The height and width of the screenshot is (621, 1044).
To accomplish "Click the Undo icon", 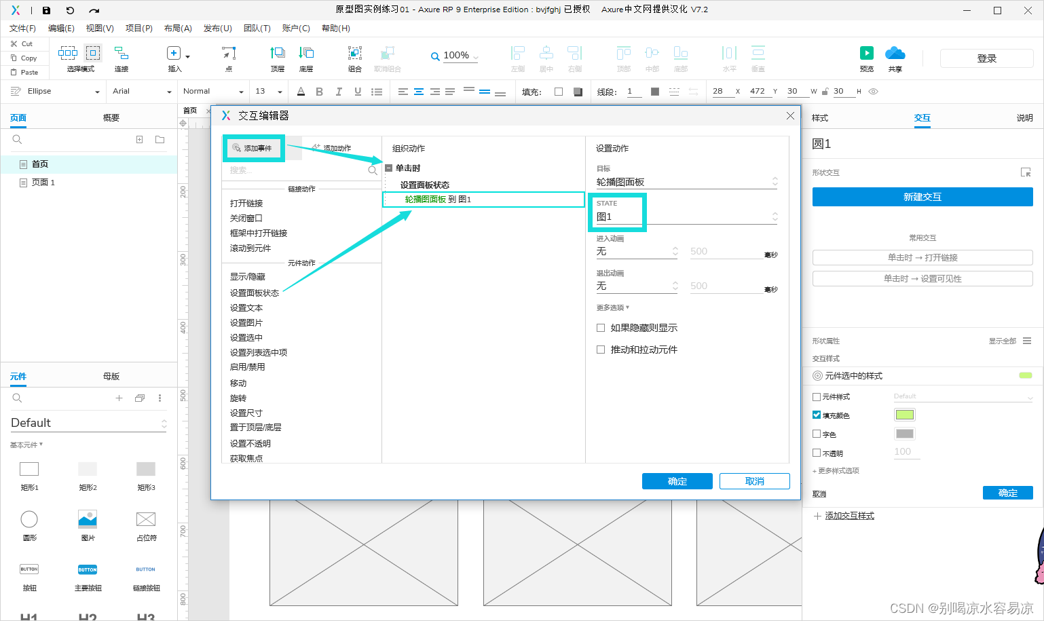I will (70, 10).
